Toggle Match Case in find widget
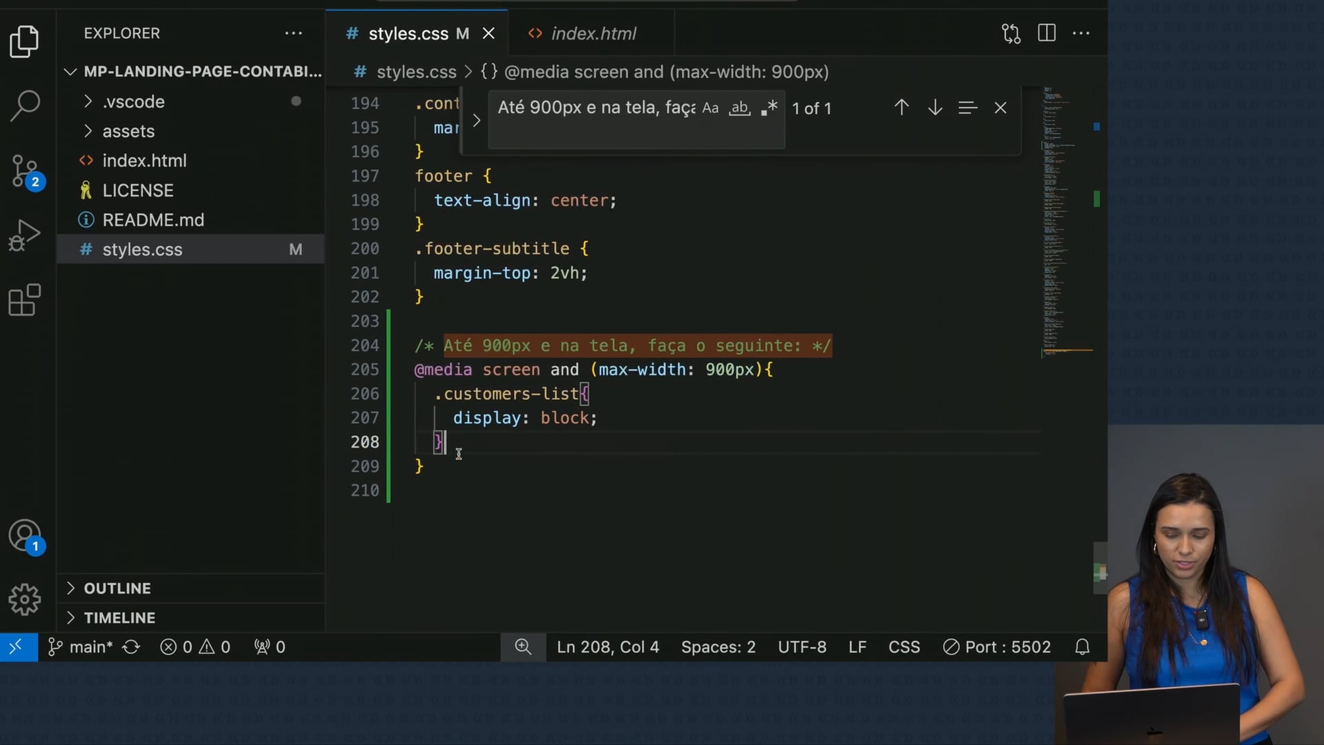 tap(710, 108)
